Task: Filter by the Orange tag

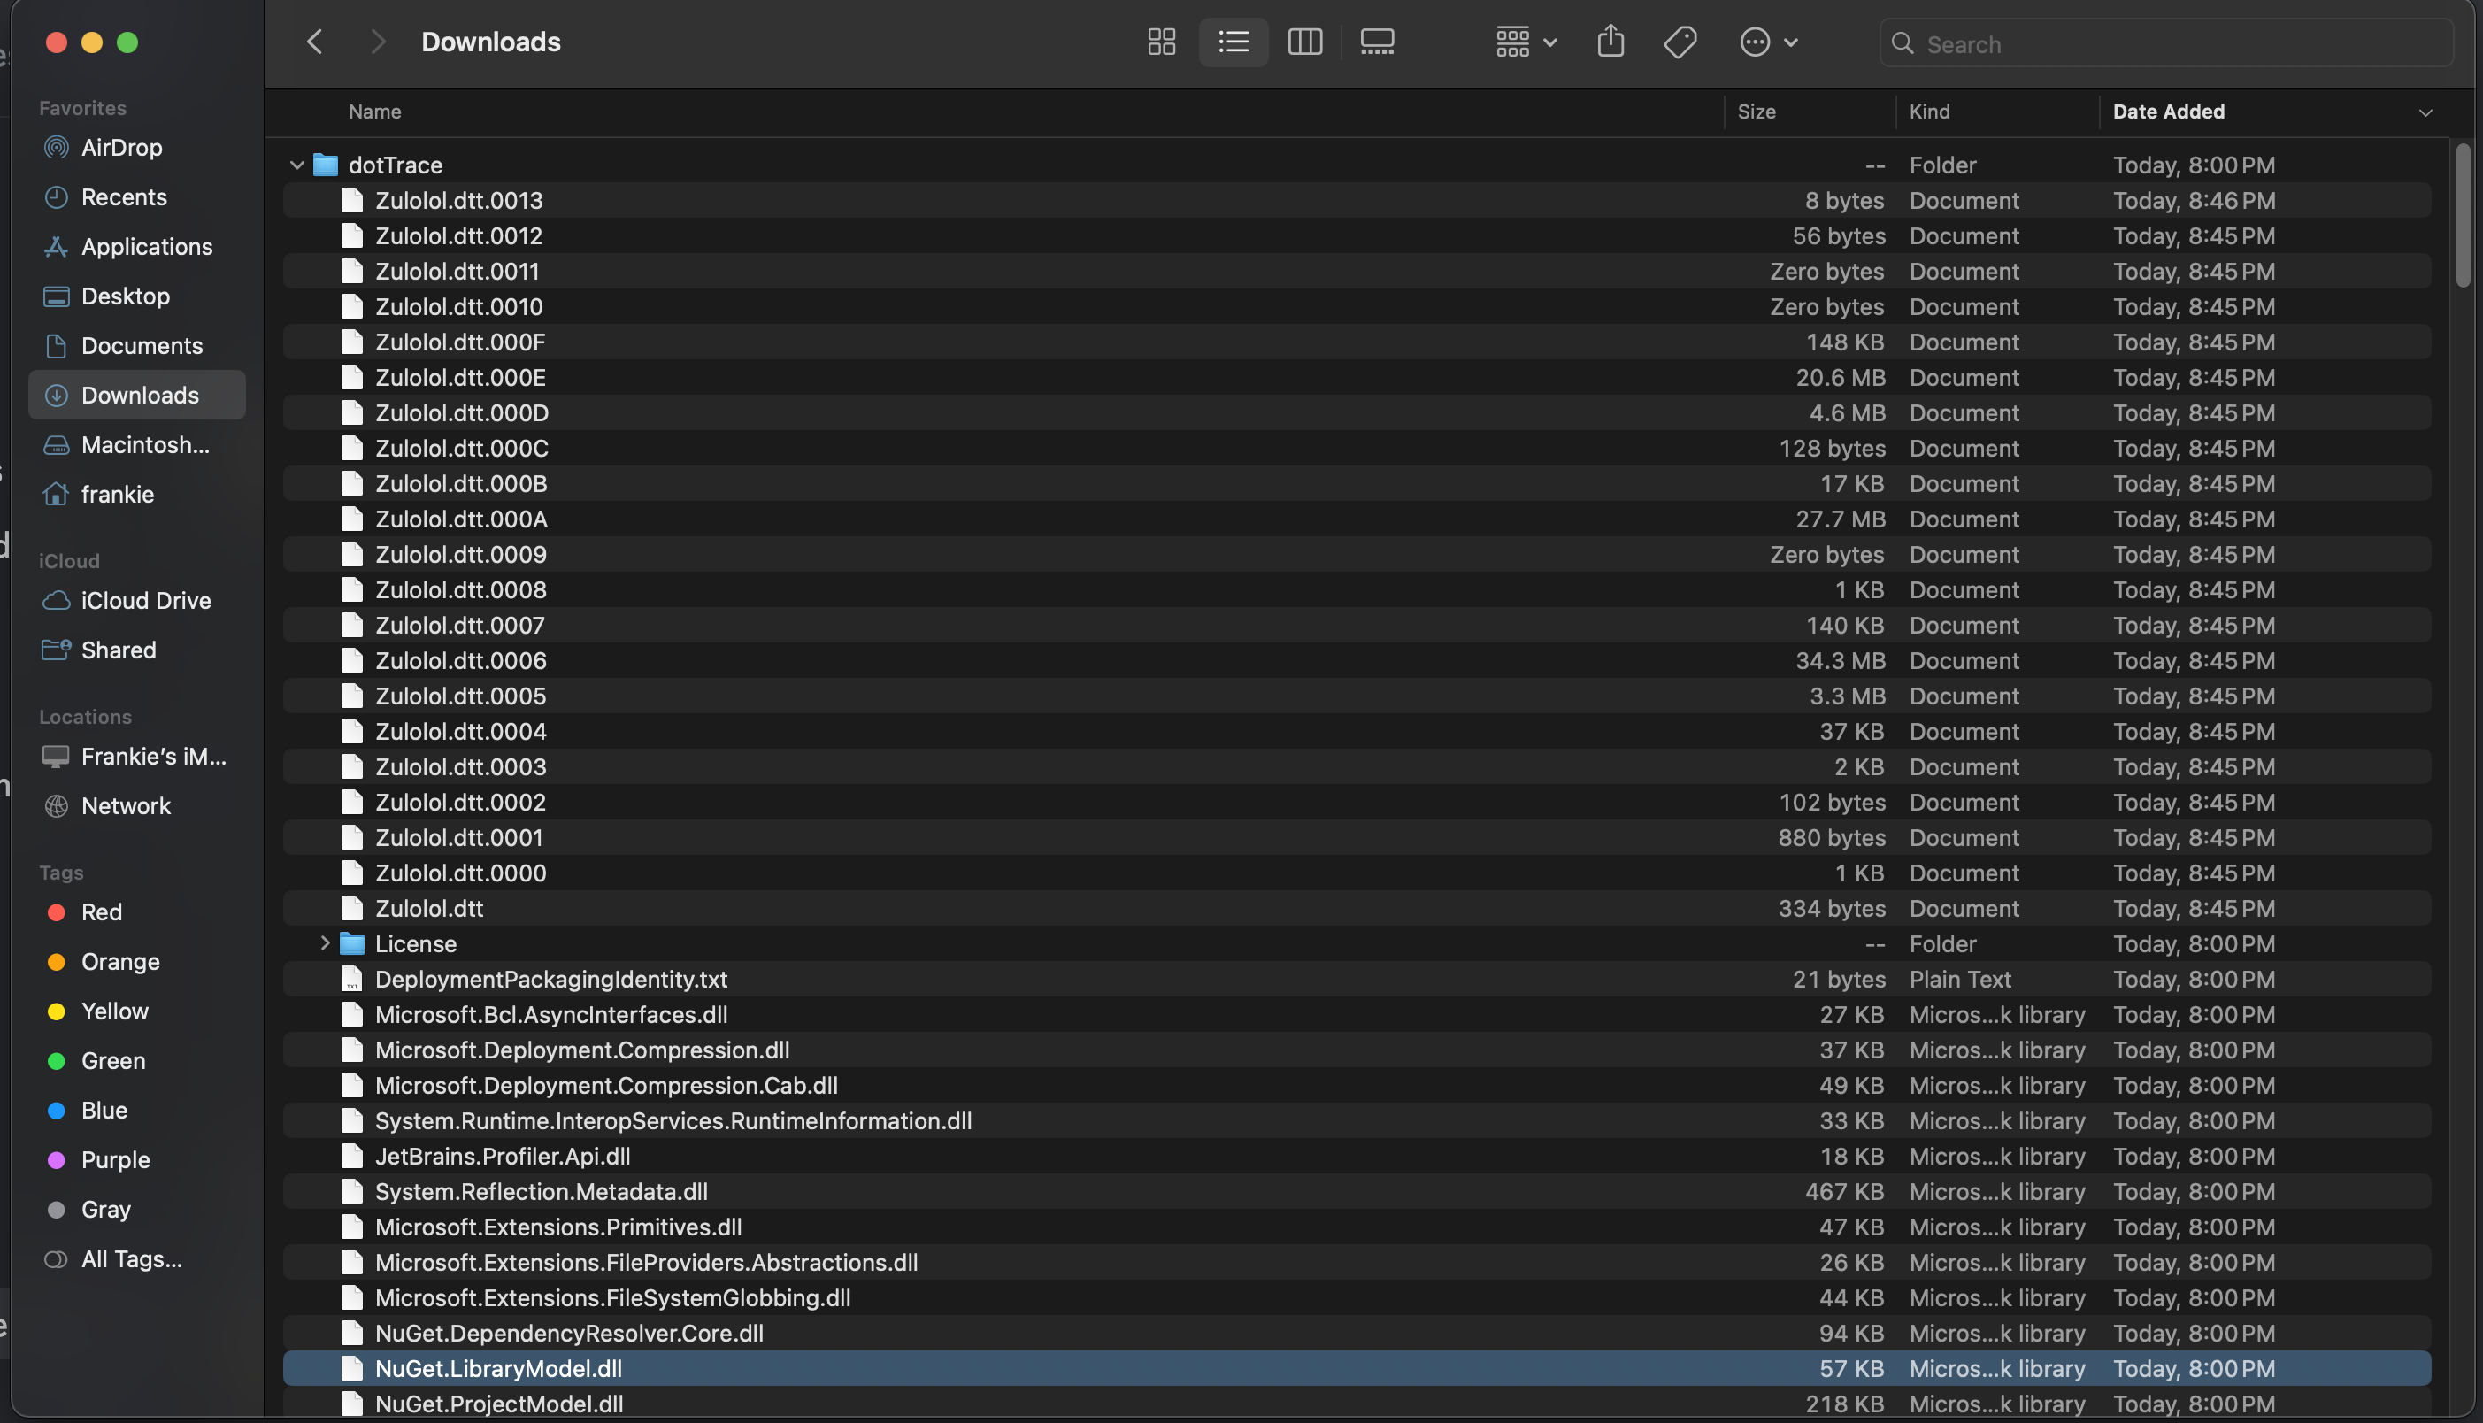Action: [x=137, y=962]
